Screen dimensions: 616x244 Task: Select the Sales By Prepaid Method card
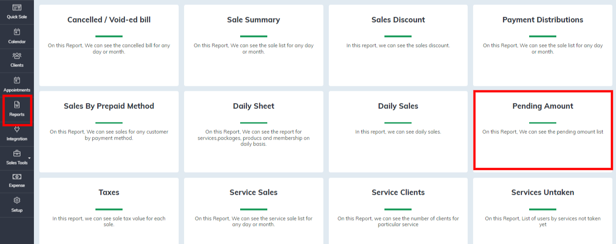(x=109, y=131)
